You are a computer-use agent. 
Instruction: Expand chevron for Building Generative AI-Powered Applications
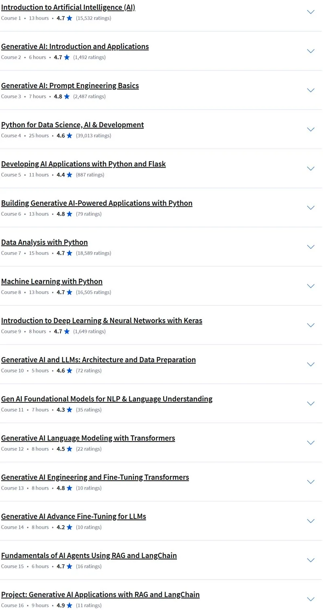(310, 208)
